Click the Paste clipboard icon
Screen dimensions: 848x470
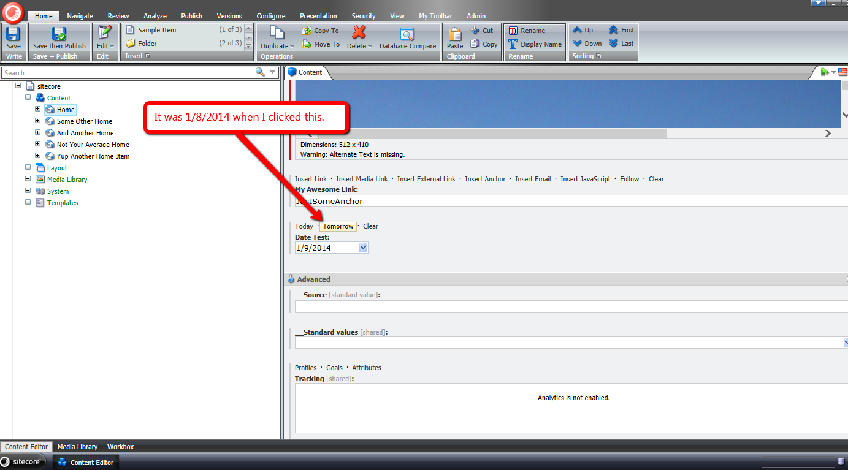[455, 35]
